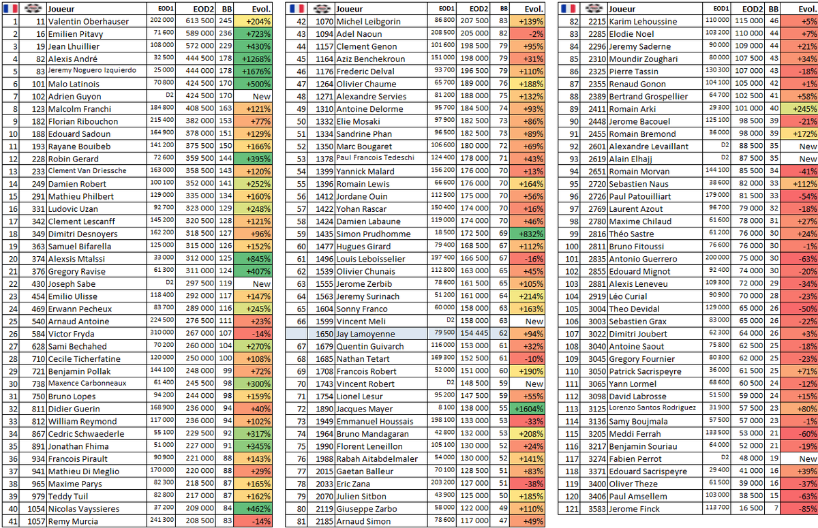
Task: Select the name cell Patrick Sacrispeyre
Action: point(655,371)
